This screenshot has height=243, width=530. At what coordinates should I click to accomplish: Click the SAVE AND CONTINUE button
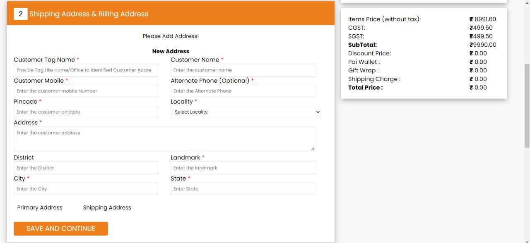tap(61, 229)
